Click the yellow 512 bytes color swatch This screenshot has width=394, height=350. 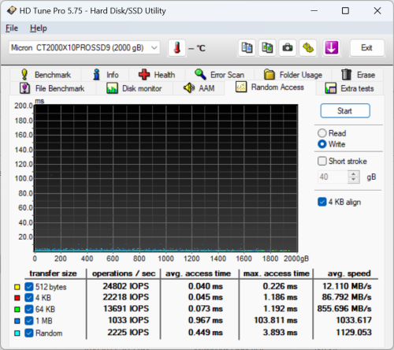point(17,287)
